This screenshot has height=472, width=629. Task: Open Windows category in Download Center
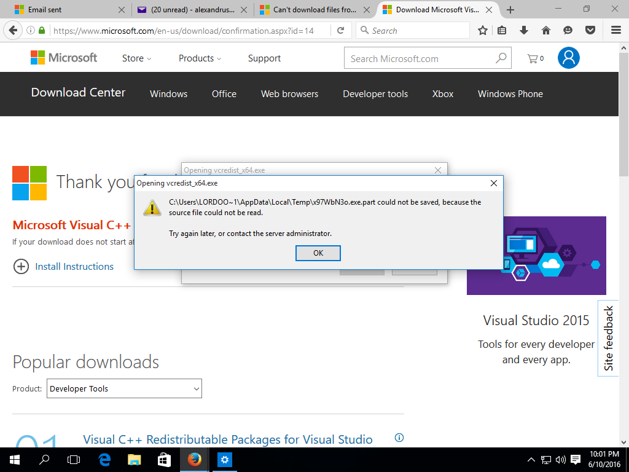pyautogui.click(x=168, y=94)
